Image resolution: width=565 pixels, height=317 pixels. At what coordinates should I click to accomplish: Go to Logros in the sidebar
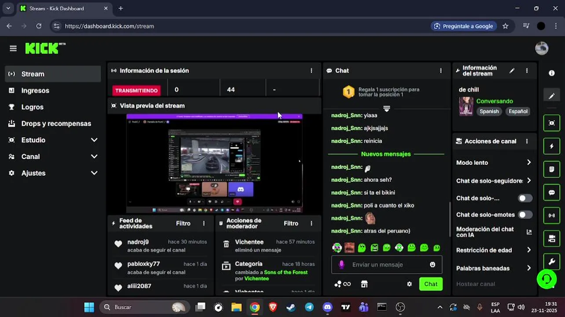click(x=53, y=107)
